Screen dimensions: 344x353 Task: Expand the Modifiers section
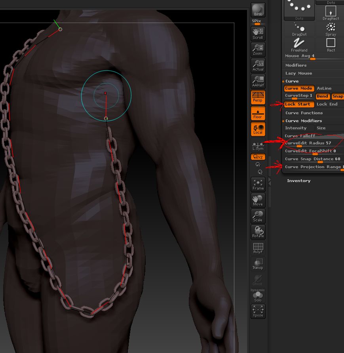click(x=296, y=65)
